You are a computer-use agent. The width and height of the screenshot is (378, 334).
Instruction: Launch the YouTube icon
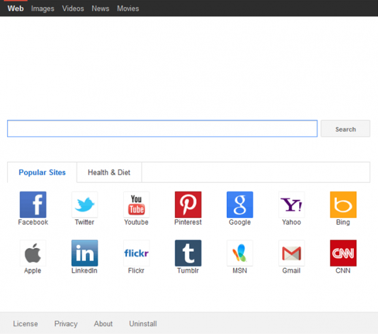[136, 204]
